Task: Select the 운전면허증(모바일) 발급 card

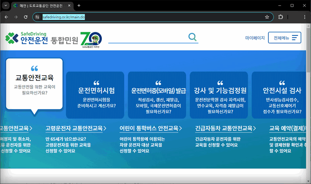Action: 158,95
